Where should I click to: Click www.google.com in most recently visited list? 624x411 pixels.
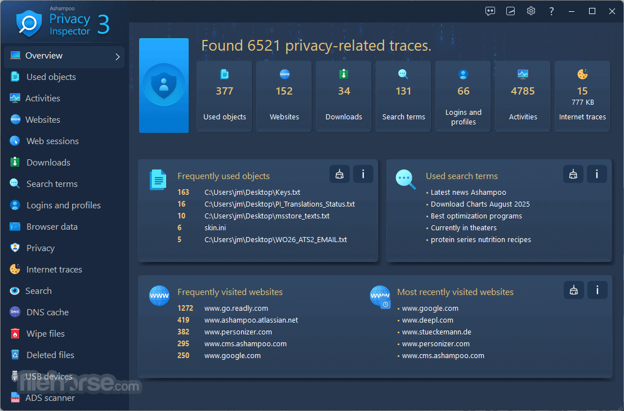pos(430,309)
